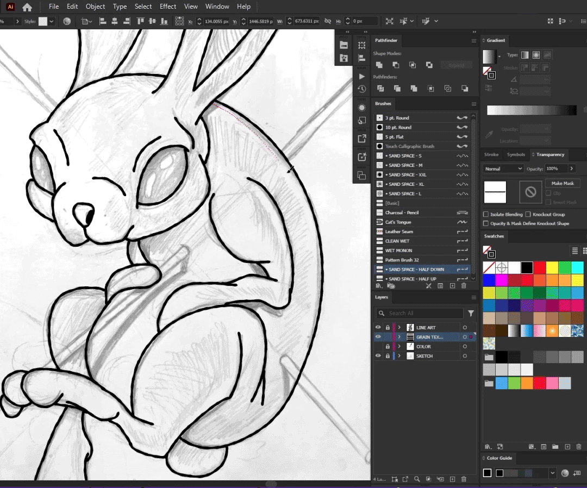Unlock the SKETCH layer
Image resolution: width=587 pixels, height=488 pixels.
click(x=388, y=356)
